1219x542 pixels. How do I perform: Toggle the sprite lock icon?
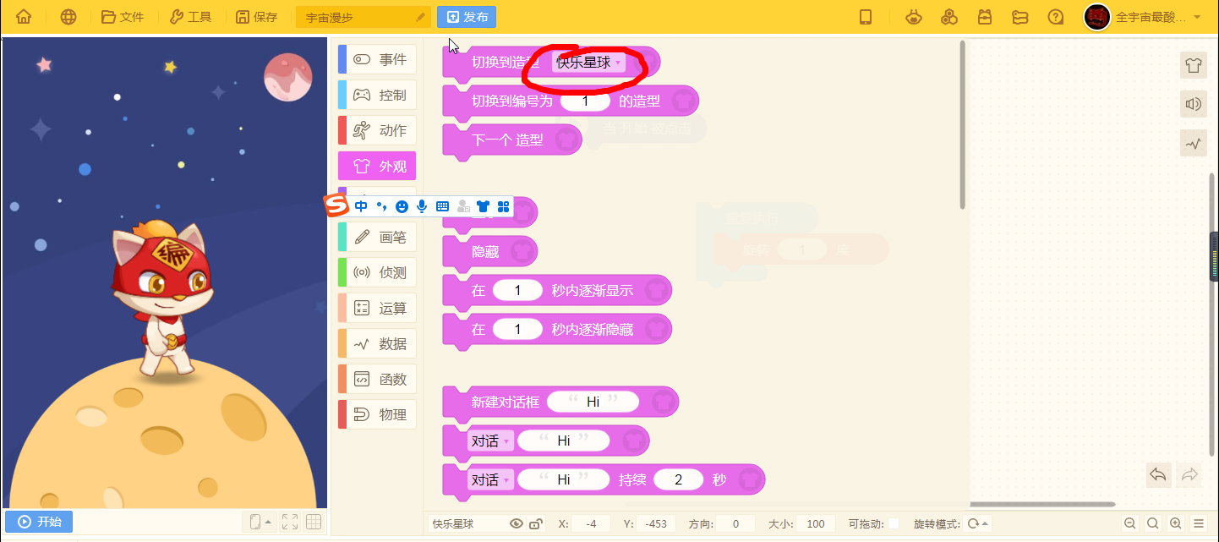pyautogui.click(x=536, y=524)
